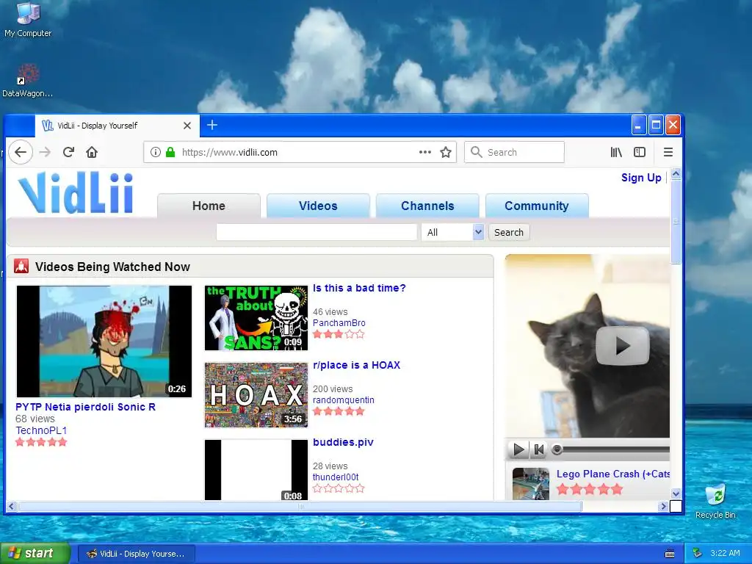
Task: Open page actions three-dot menu
Action: pos(425,152)
